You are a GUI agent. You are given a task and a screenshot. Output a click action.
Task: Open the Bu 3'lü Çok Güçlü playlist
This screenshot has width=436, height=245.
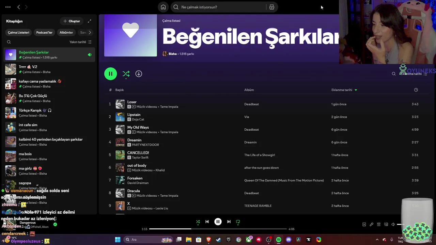point(49,98)
